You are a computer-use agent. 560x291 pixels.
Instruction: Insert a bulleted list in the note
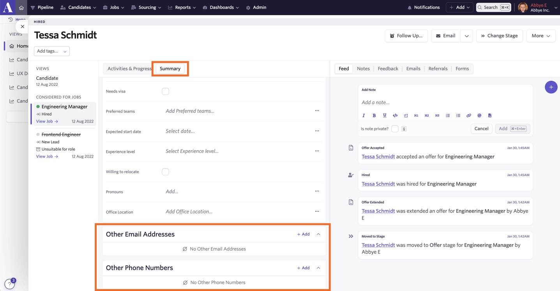[x=458, y=115]
